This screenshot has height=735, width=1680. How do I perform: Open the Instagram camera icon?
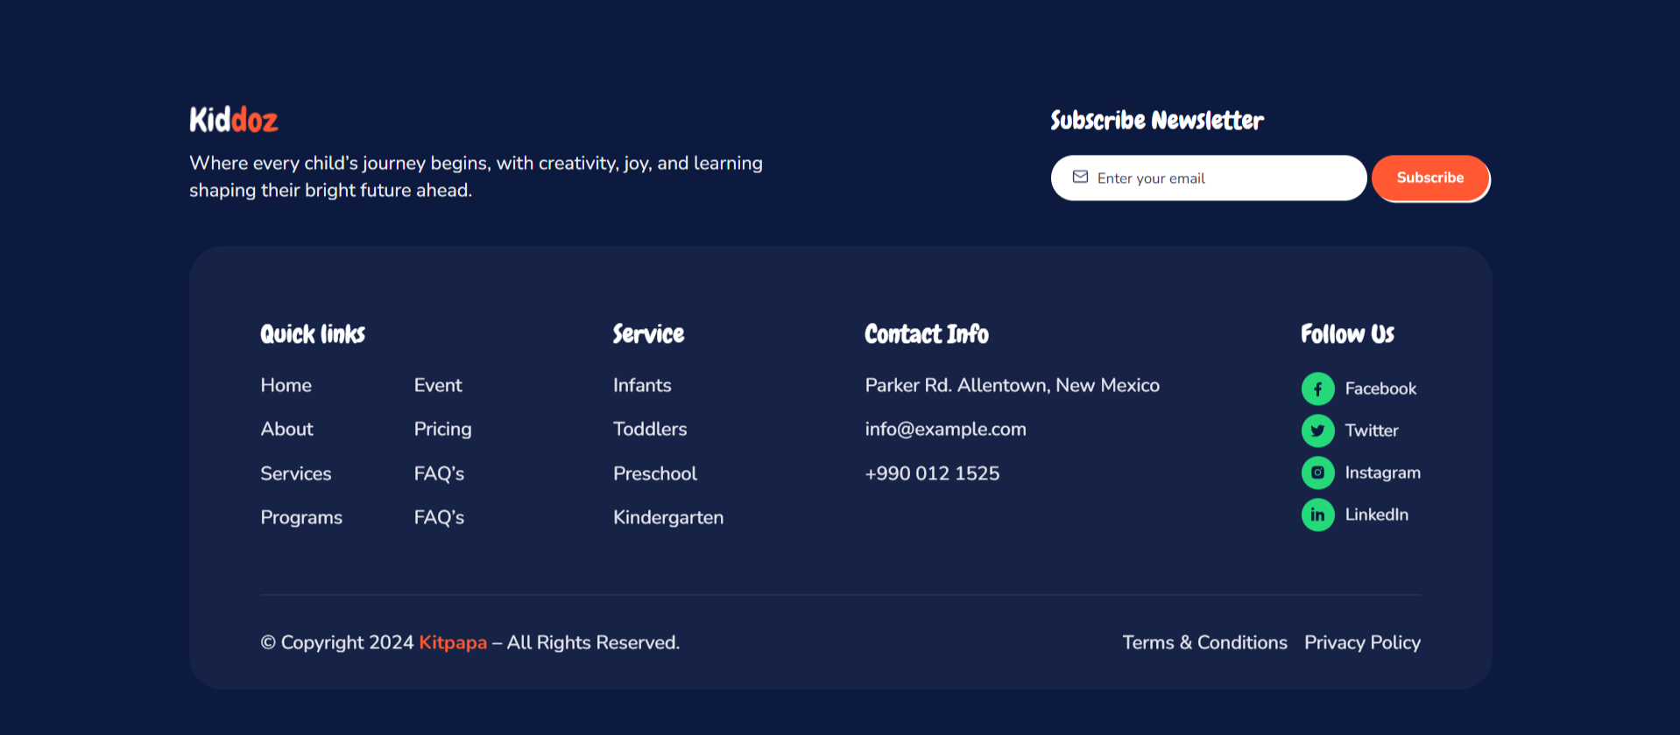point(1317,472)
